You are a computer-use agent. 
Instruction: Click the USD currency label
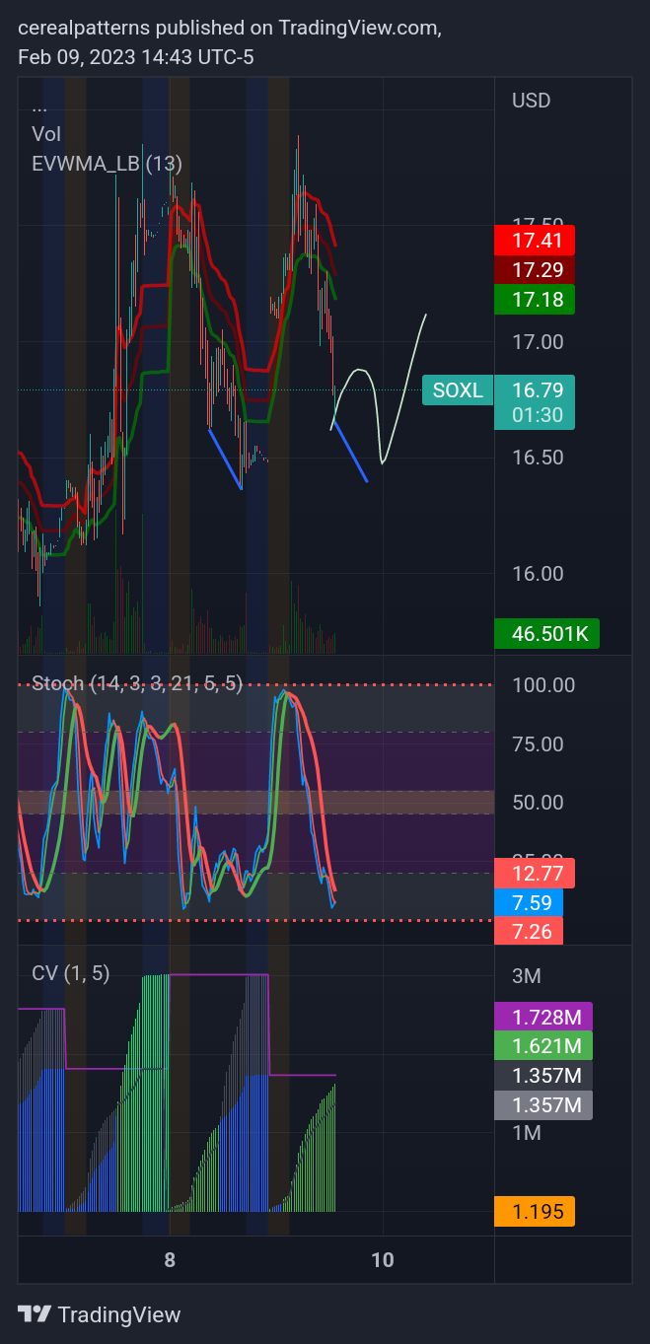[x=531, y=101]
